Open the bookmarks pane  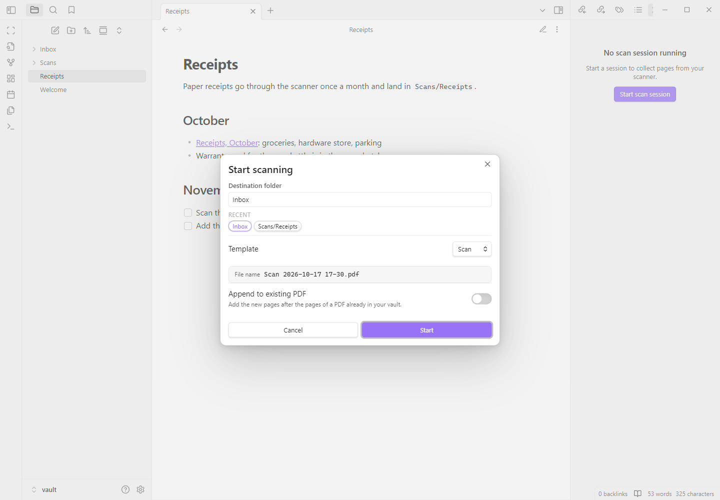point(71,10)
